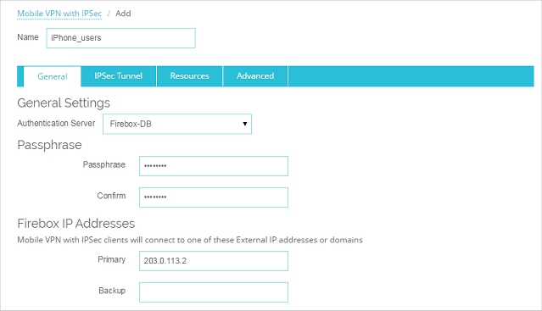Click the Confirm passphrase field

pyautogui.click(x=214, y=197)
